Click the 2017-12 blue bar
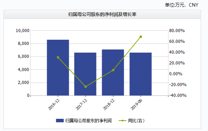Viewport: 208px width, 131px height. coord(85,74)
